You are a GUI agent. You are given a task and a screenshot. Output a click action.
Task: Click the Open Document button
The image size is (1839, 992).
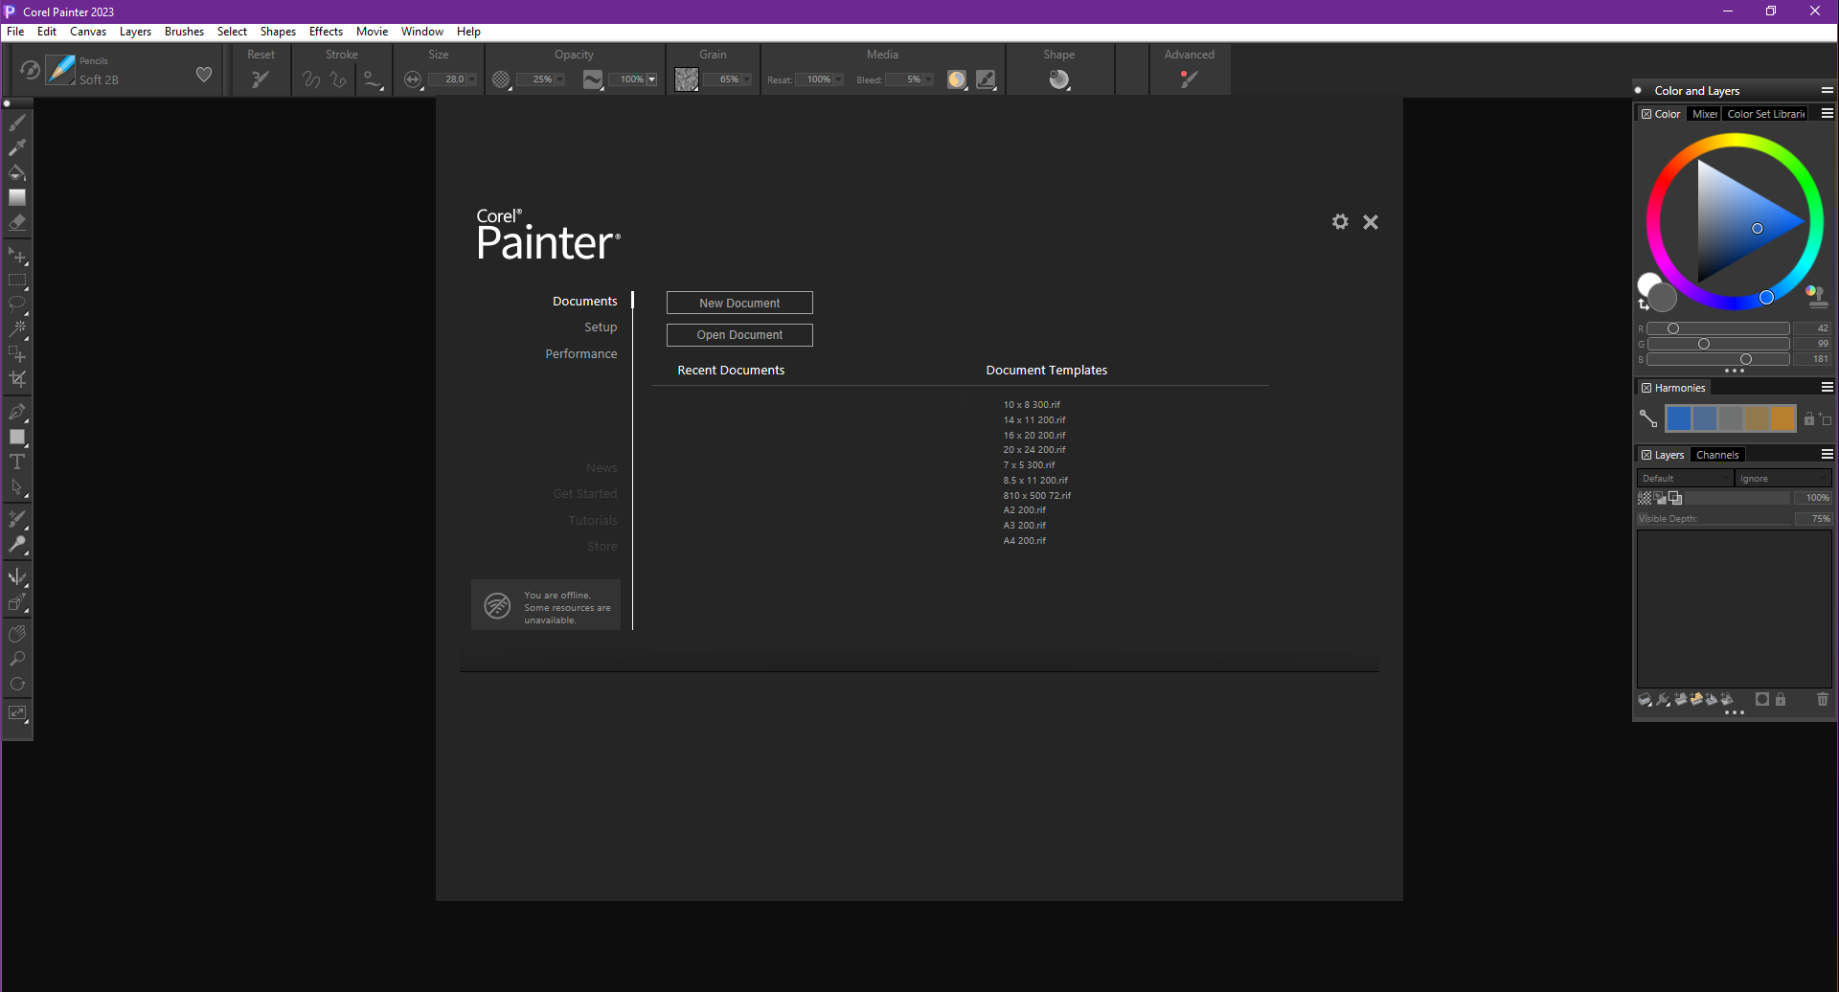tap(739, 335)
